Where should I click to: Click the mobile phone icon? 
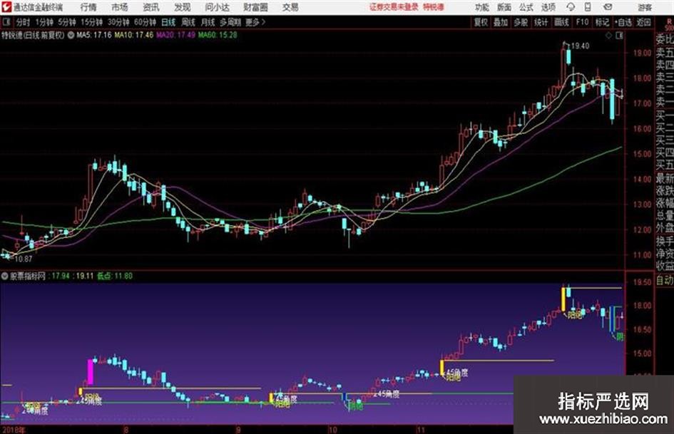[588, 7]
